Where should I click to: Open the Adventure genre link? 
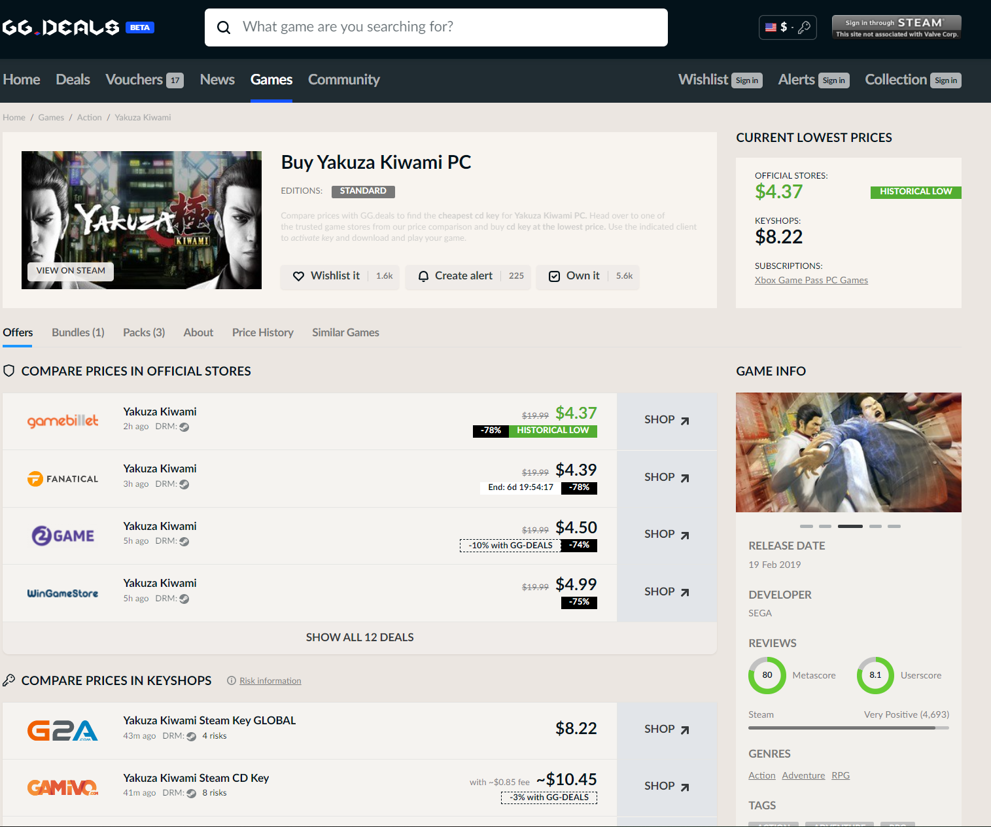(x=803, y=775)
